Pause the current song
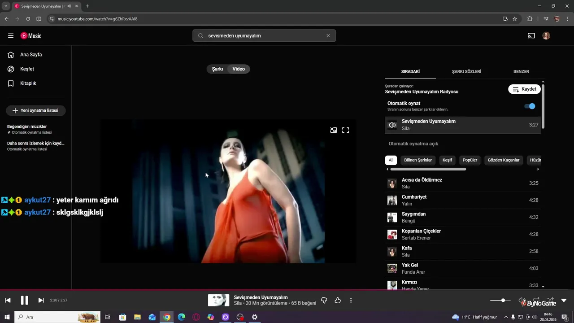 coord(25,300)
